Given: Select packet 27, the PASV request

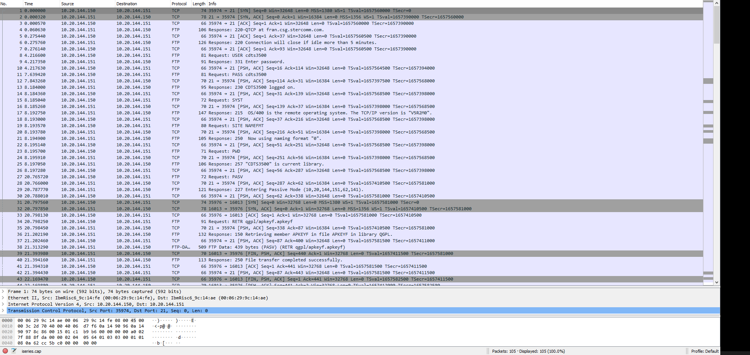Looking at the screenshot, I should pyautogui.click(x=150, y=177).
